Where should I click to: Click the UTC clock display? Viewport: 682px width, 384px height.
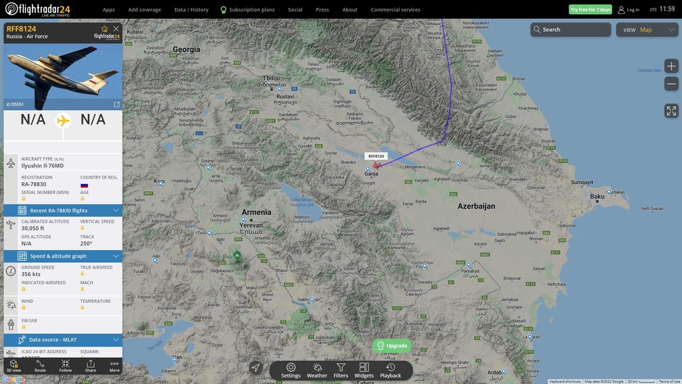(x=663, y=9)
